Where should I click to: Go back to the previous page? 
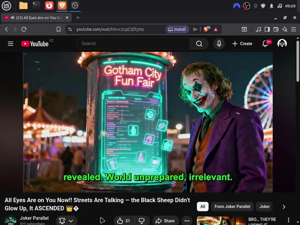click(7, 29)
